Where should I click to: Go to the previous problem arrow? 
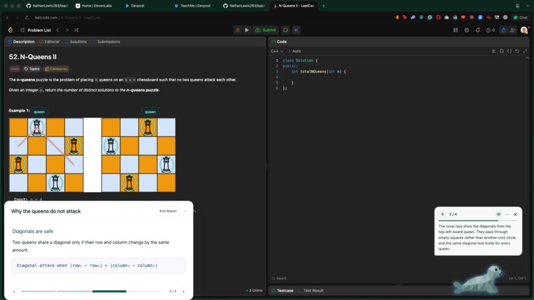pos(58,30)
